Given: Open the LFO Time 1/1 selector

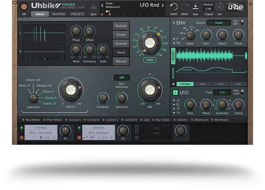Looking at the screenshot, I should pos(222,92).
